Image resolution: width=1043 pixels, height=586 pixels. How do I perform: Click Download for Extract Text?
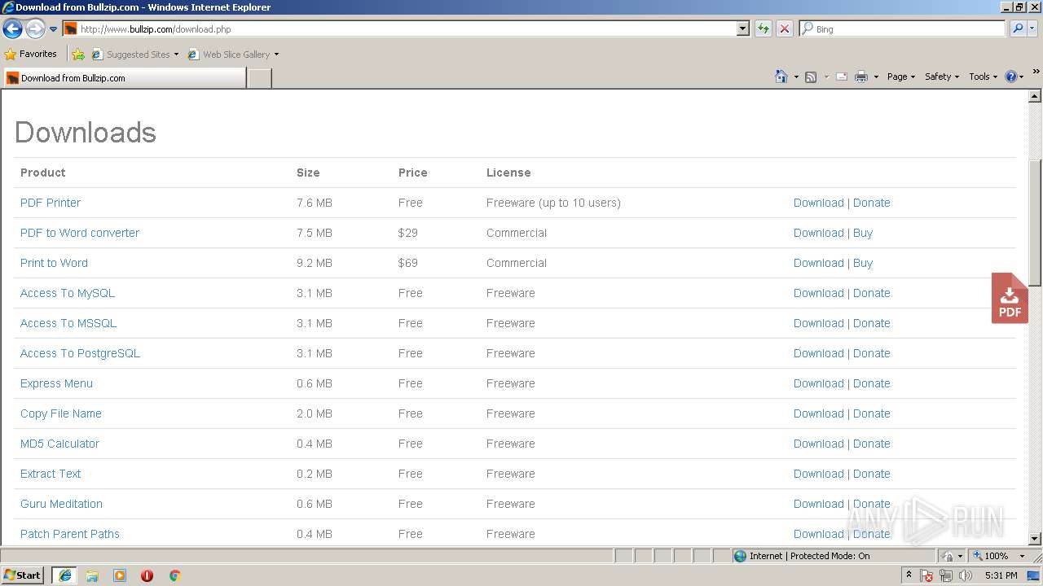click(x=818, y=474)
